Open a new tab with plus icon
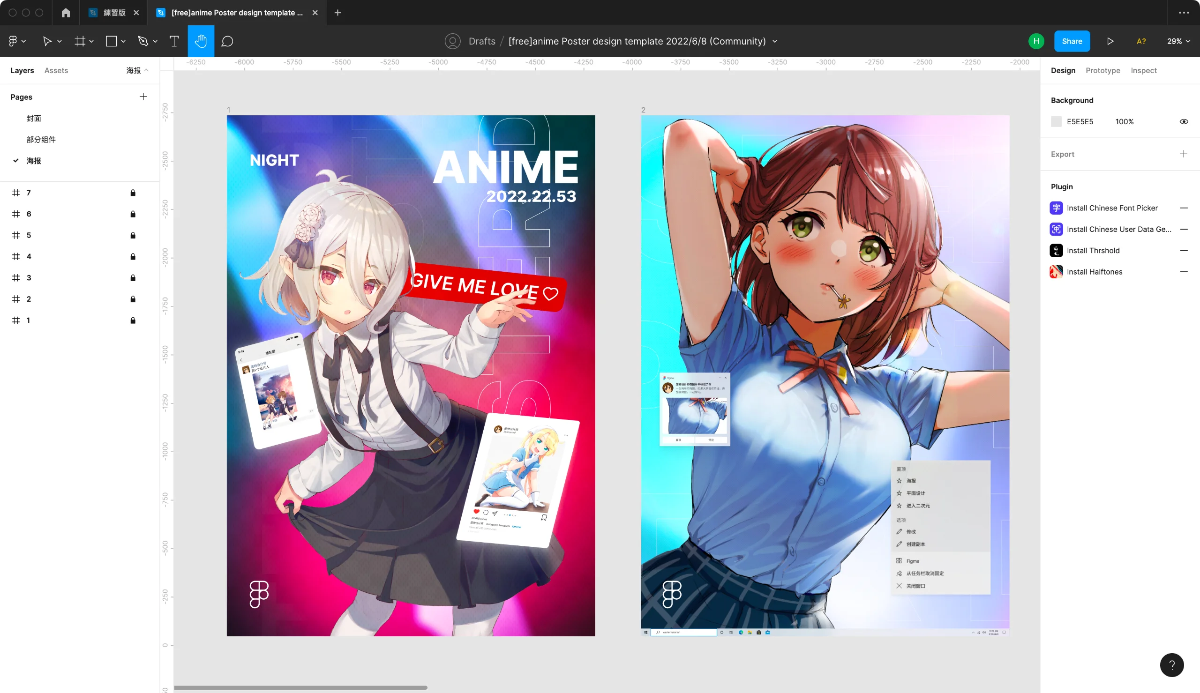 337,13
